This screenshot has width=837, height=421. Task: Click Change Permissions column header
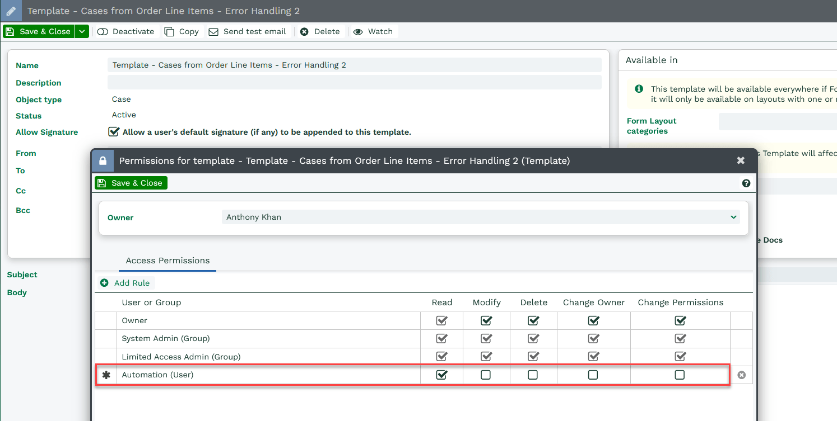pyautogui.click(x=680, y=302)
